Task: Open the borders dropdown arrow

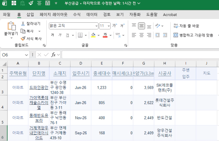Action: (x=86, y=35)
